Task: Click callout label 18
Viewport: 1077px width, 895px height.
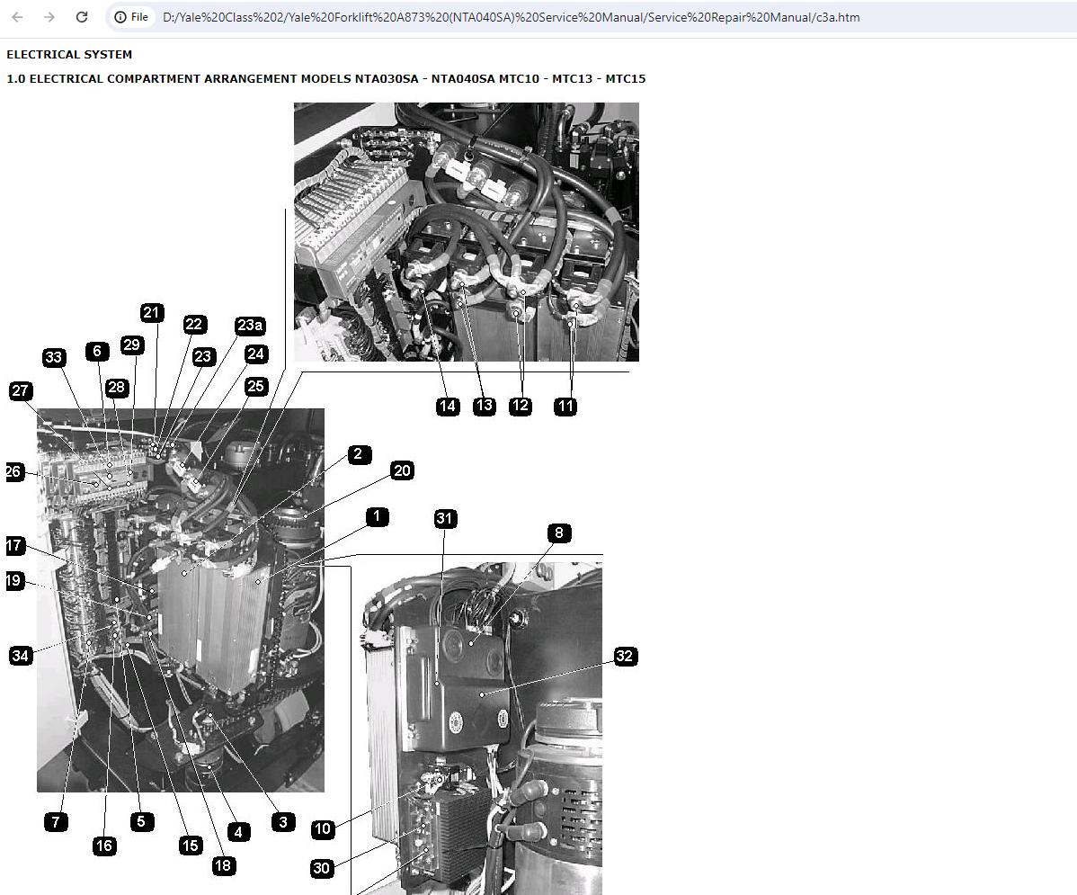Action: [223, 865]
